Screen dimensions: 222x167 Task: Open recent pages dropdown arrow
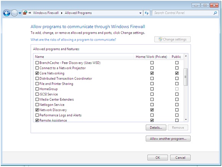coord(20,13)
